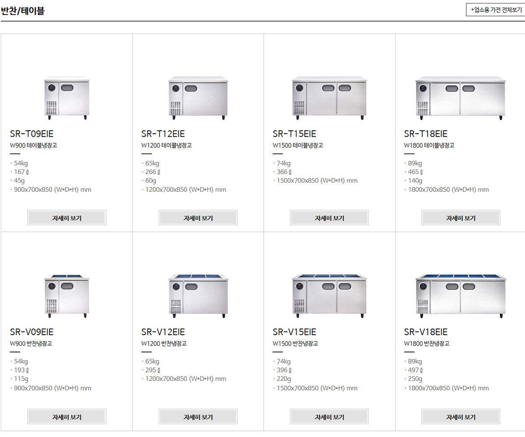Open the full commercial appliances list button
The height and width of the screenshot is (437, 525).
[495, 10]
